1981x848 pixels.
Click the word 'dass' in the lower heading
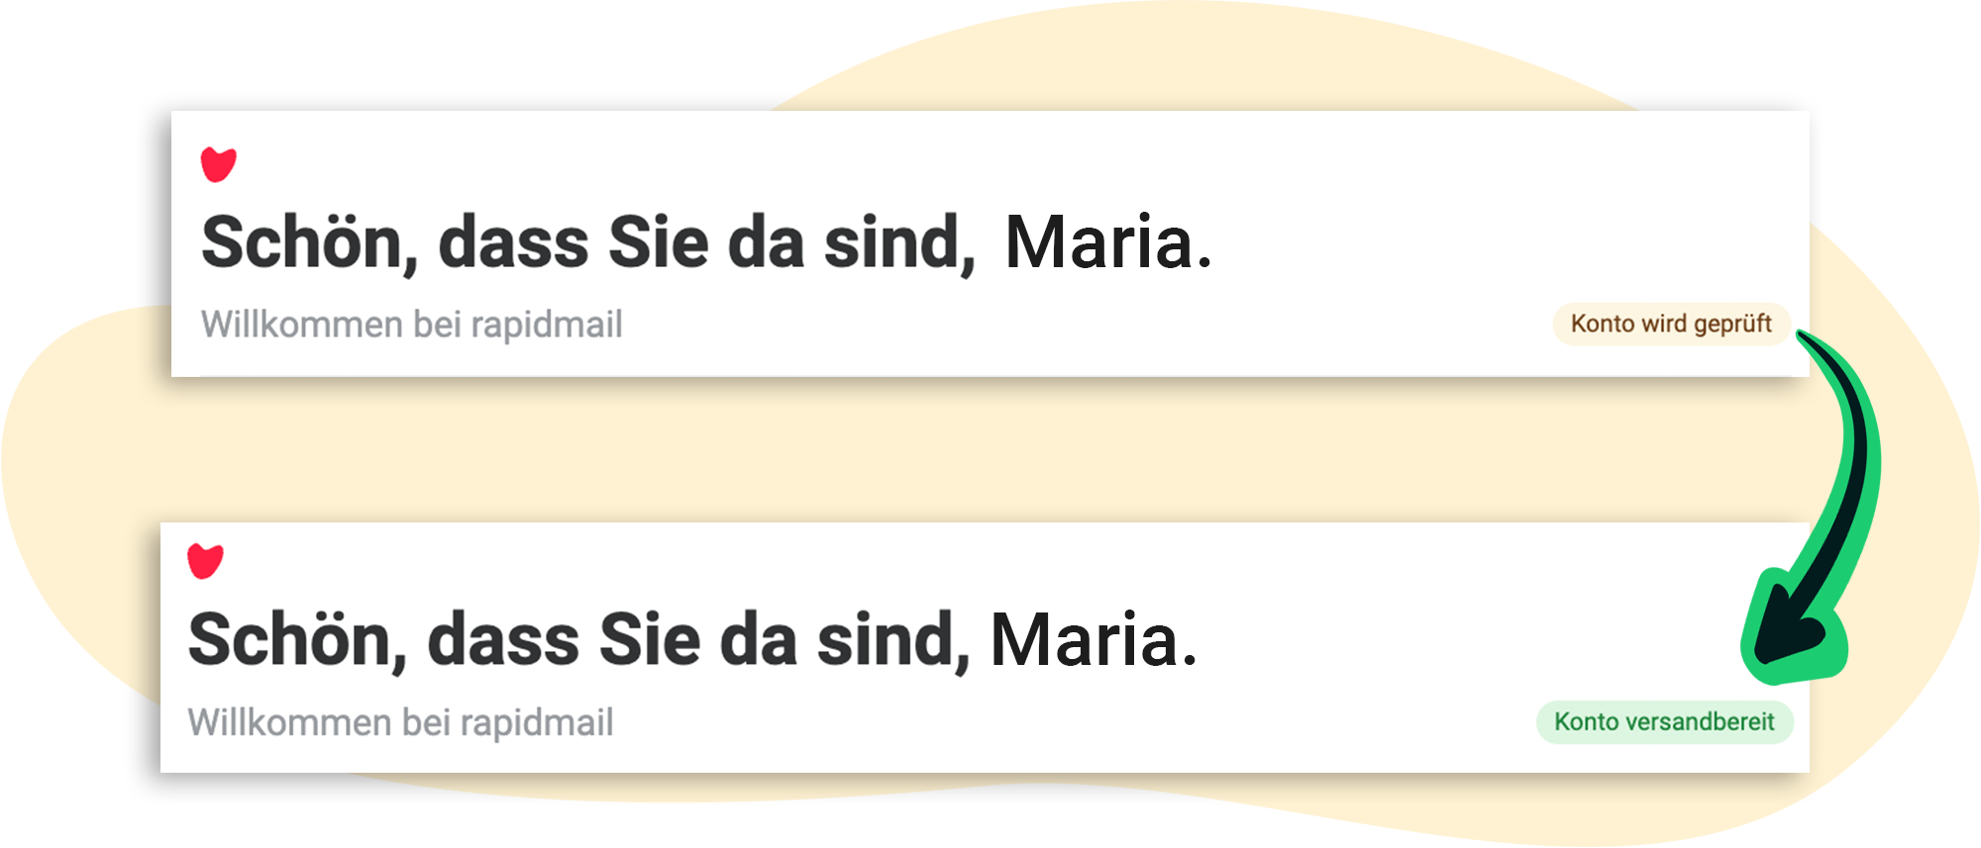tap(503, 641)
